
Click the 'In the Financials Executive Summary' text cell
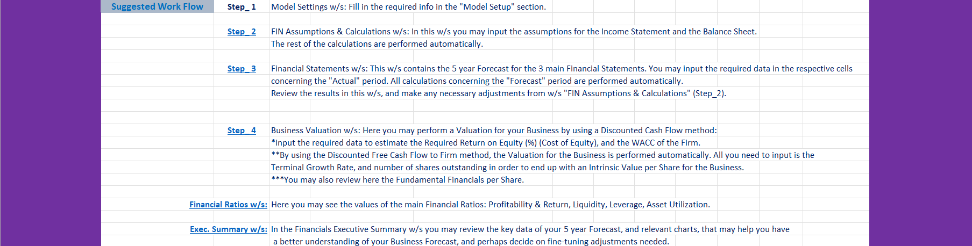pyautogui.click(x=530, y=229)
